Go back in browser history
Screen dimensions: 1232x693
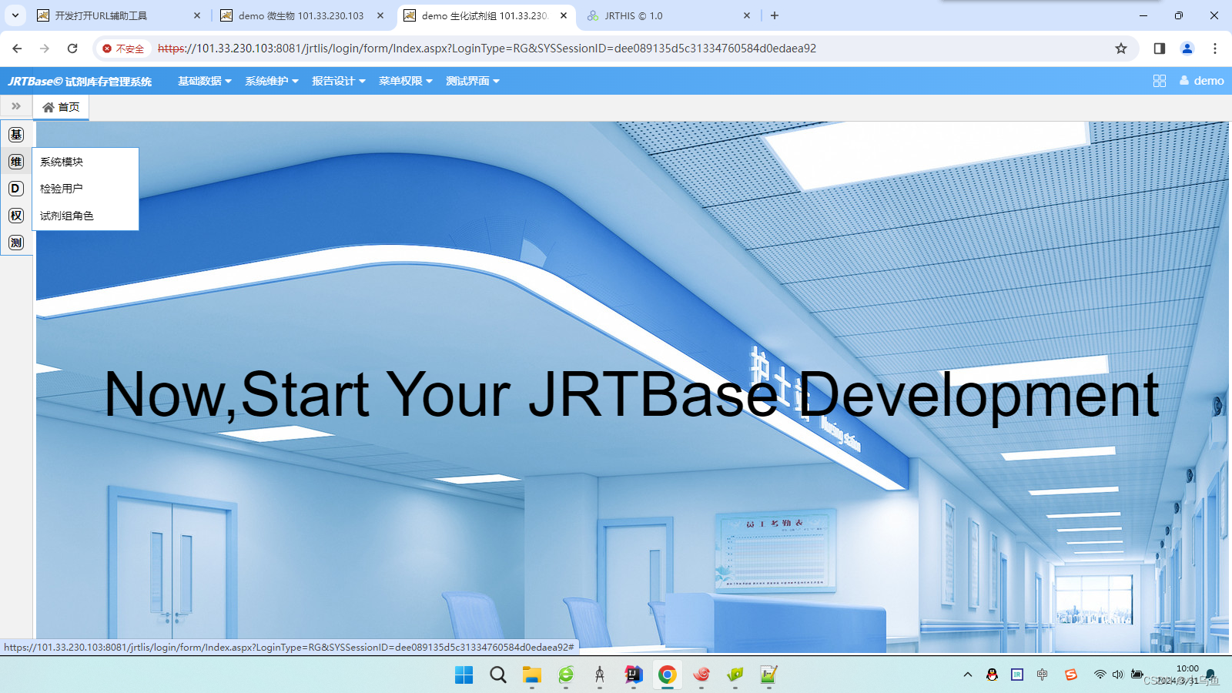(17, 49)
